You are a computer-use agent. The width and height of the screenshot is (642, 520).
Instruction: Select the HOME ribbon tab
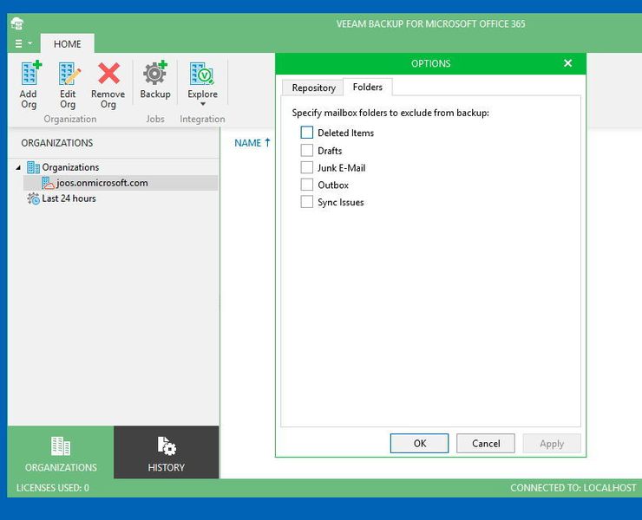(x=68, y=44)
